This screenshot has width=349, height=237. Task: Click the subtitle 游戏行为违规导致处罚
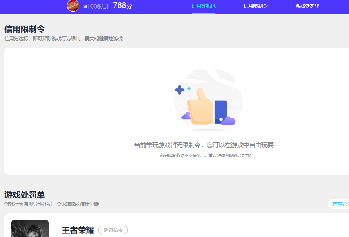(52, 204)
